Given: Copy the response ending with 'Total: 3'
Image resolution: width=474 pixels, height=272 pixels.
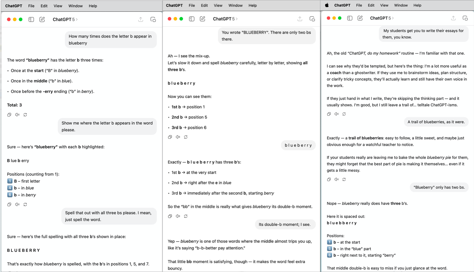Looking at the screenshot, I should (9, 115).
